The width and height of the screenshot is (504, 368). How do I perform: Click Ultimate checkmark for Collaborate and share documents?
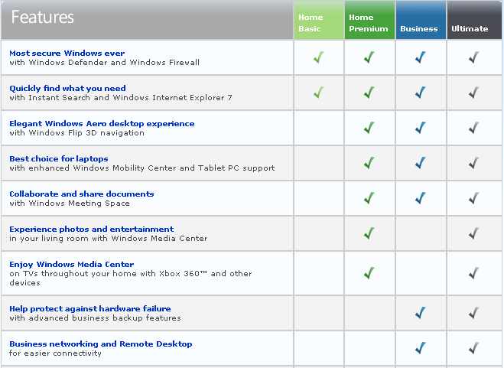pos(473,198)
